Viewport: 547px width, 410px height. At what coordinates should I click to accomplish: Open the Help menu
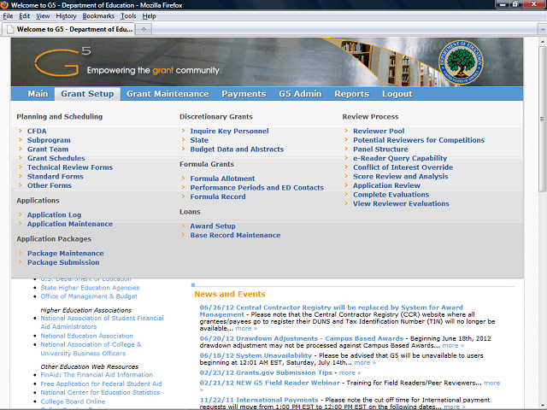tap(149, 16)
